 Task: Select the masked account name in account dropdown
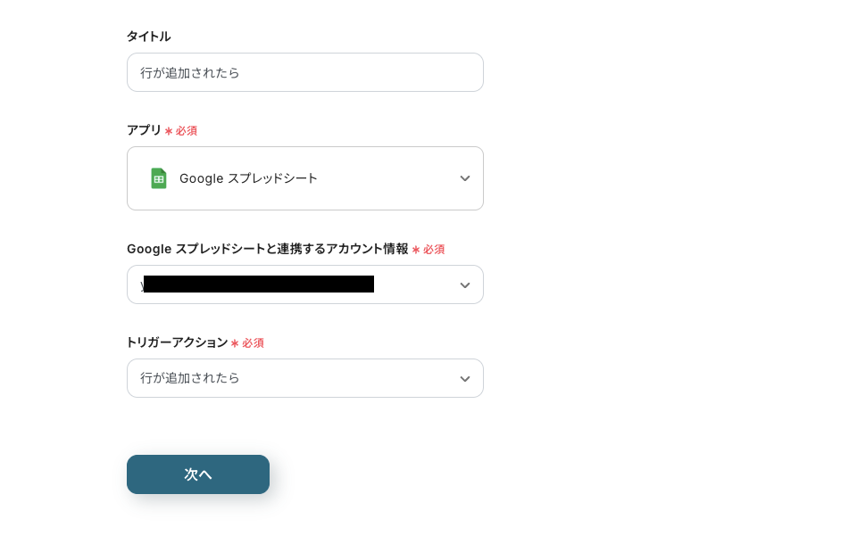[x=259, y=284]
